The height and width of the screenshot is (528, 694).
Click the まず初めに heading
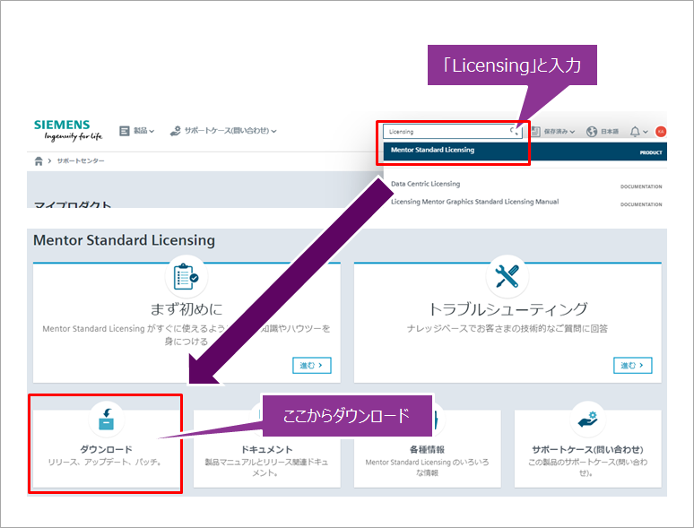point(187,309)
